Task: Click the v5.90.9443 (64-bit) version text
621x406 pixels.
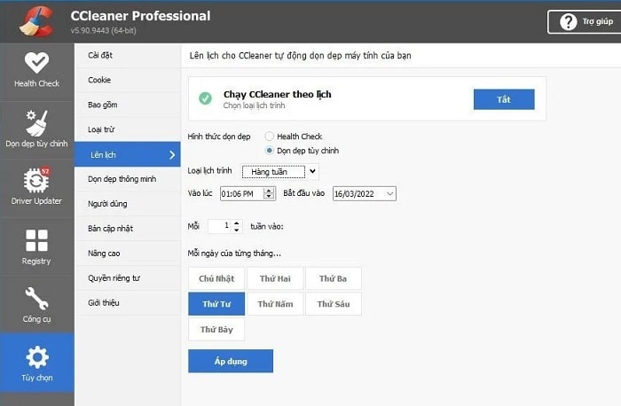Action: [x=104, y=30]
